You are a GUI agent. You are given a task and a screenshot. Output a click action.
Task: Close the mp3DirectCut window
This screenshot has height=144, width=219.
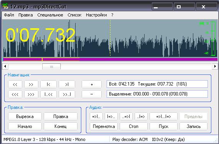coord(207,6)
